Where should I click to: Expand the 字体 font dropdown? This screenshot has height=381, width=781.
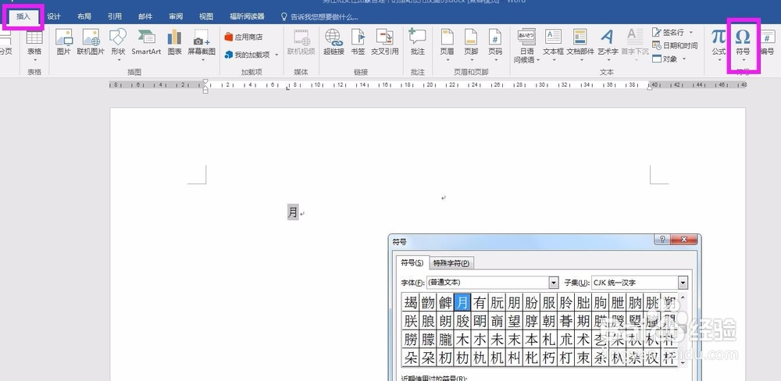(x=554, y=283)
